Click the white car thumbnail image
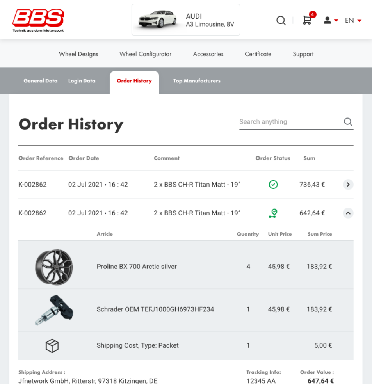Viewport: 372px width, 384px height. click(x=157, y=19)
